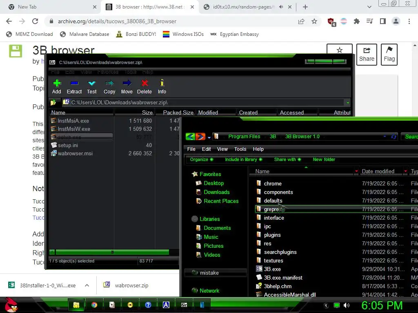
Task: Open Downloads in Explorer sidebar
Action: coord(213,192)
